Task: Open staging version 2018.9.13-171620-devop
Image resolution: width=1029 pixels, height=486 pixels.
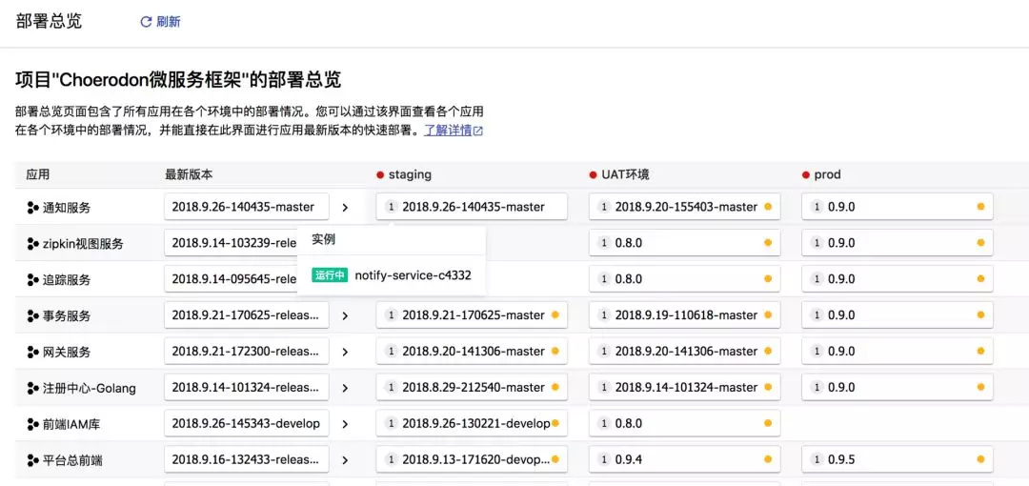Action: (x=472, y=459)
